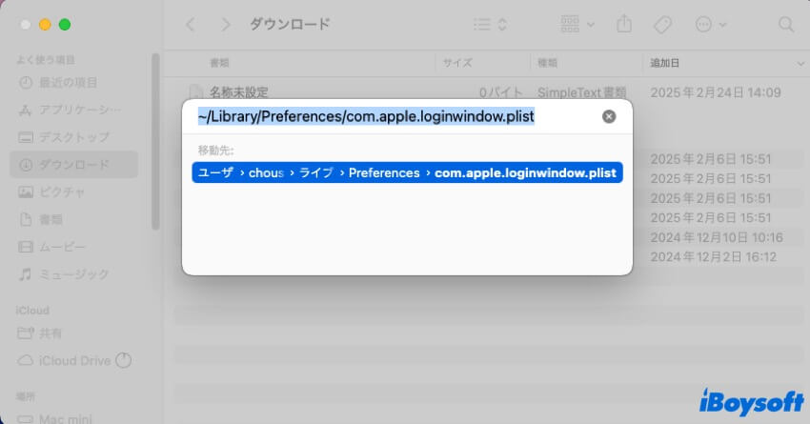Click the 2024年12月2日 16:12 date cell

click(713, 257)
